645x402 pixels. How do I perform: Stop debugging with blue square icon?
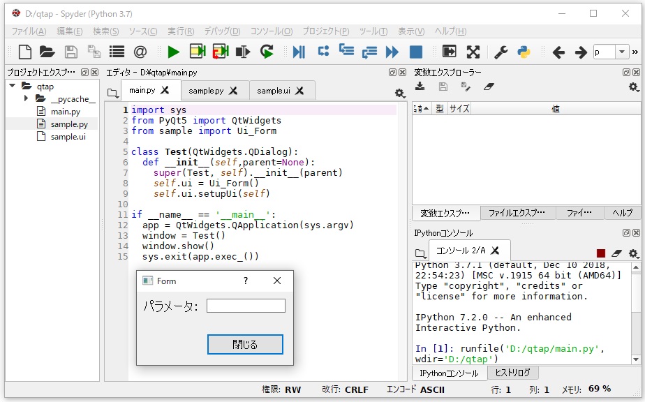(x=416, y=52)
